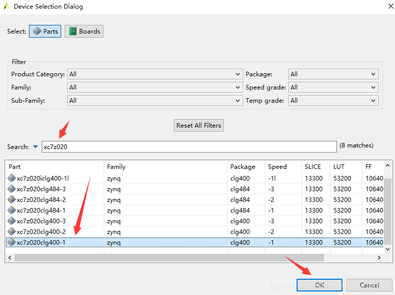Select part xc7z020clg400-2
Screen dimensions: 395x295
[x=41, y=232]
